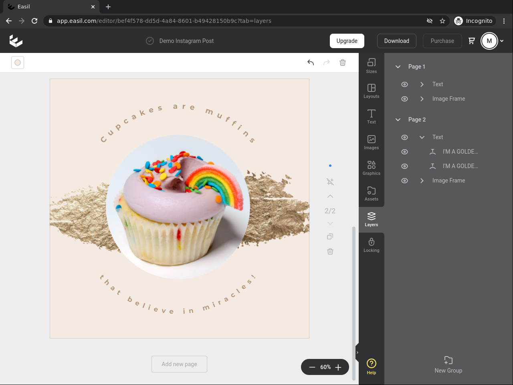The width and height of the screenshot is (513, 385).
Task: Bookmark this page with the star icon
Action: point(442,21)
